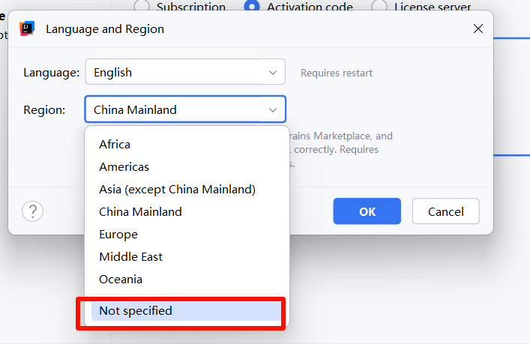The image size is (530, 344).
Task: Choose Americas from the region list
Action: point(124,167)
